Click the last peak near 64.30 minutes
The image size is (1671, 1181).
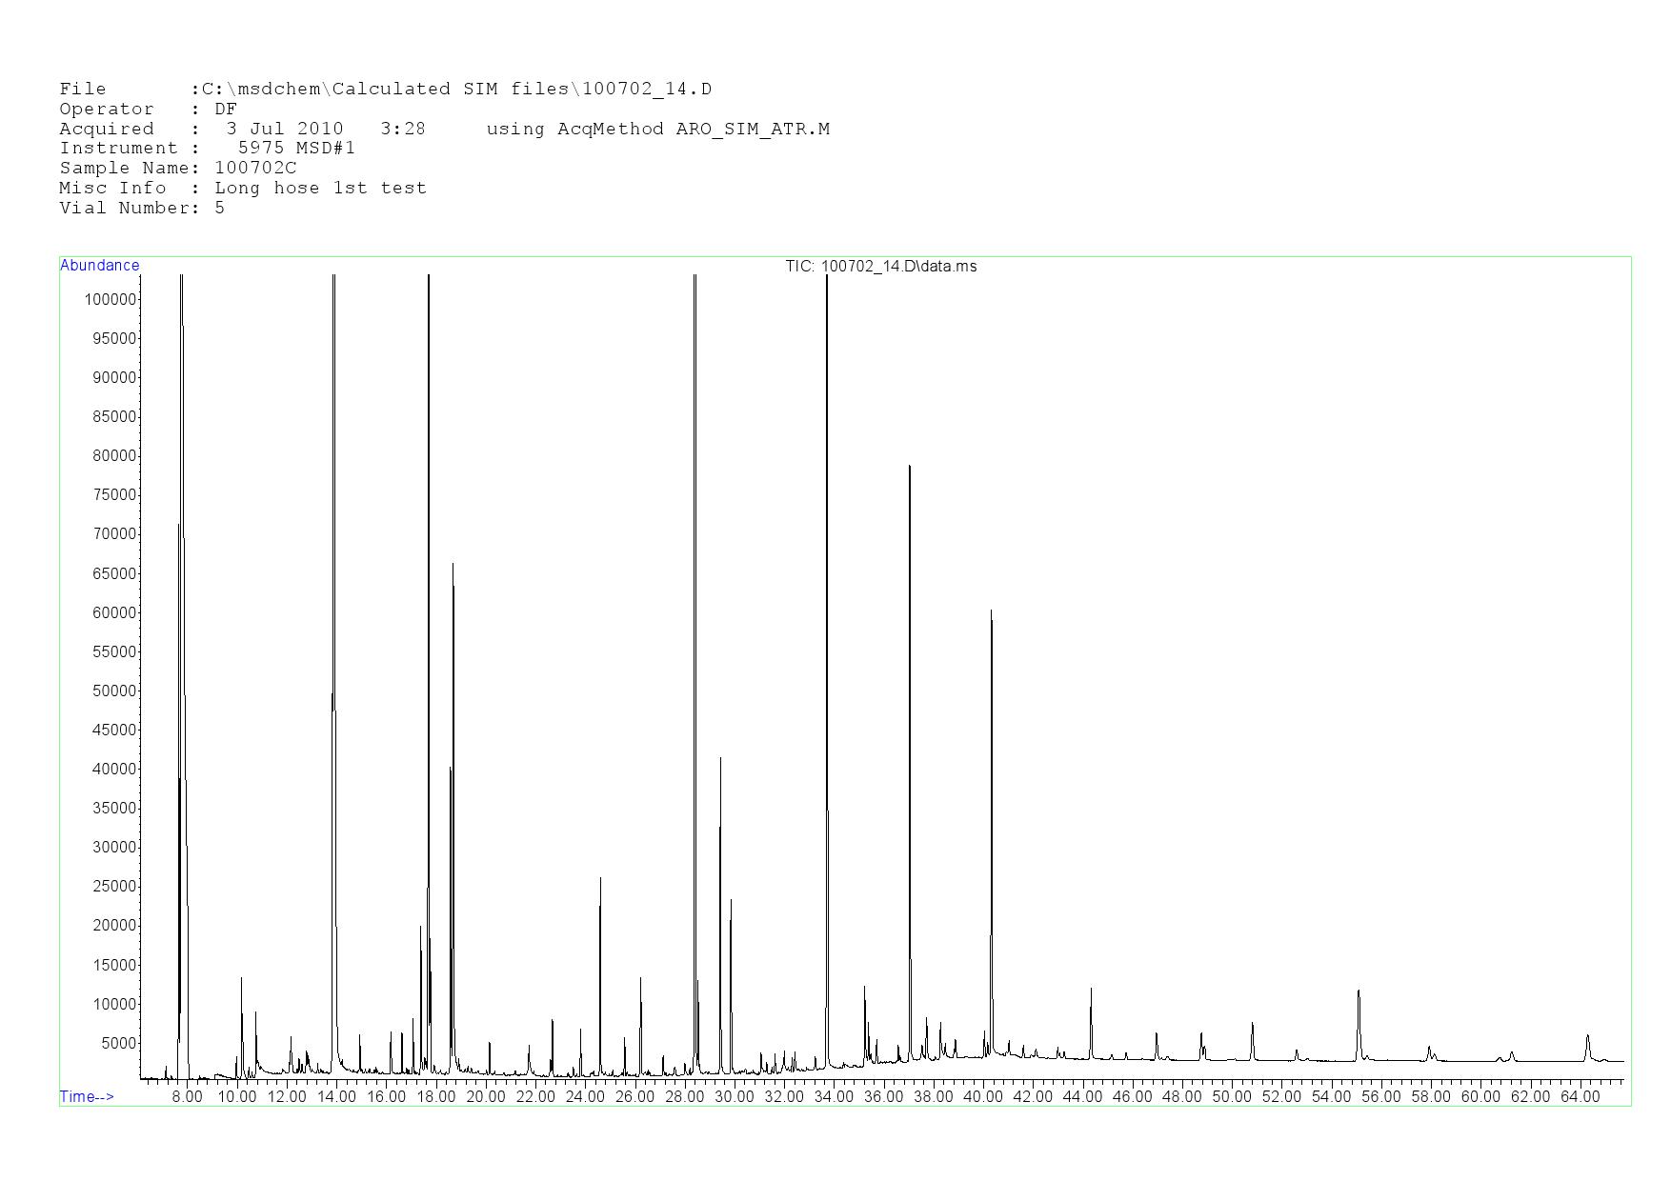(1587, 1036)
